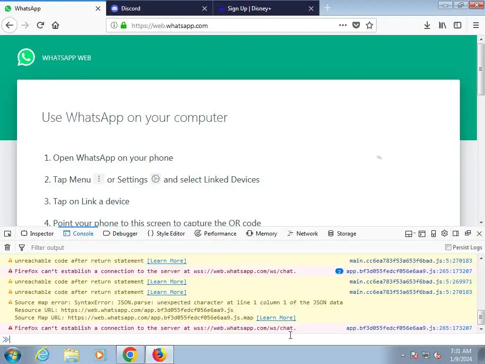
Task: Close the Discord tab
Action: click(205, 9)
